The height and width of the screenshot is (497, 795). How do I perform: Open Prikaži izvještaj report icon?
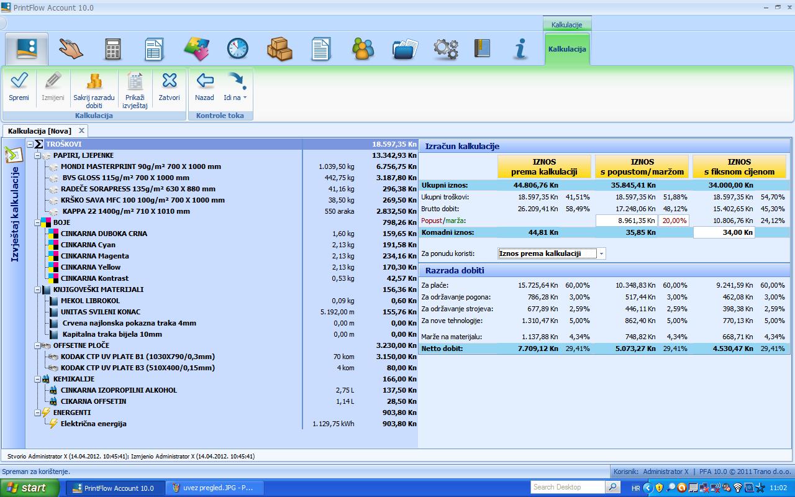click(135, 81)
